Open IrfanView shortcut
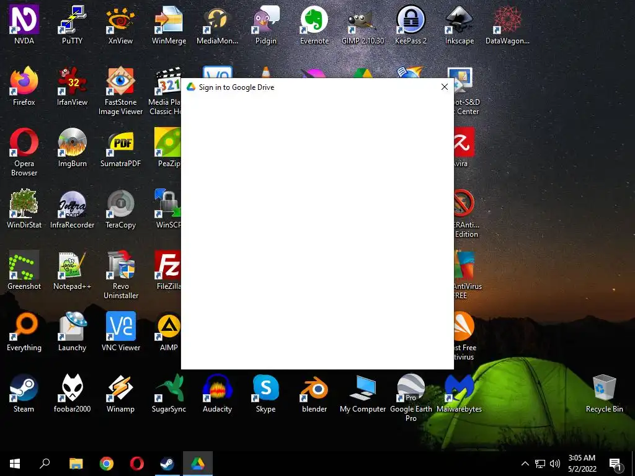The height and width of the screenshot is (476, 635). [x=72, y=86]
